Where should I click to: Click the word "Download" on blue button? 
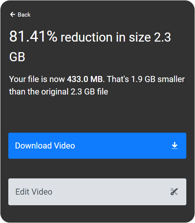pyautogui.click(x=33, y=146)
